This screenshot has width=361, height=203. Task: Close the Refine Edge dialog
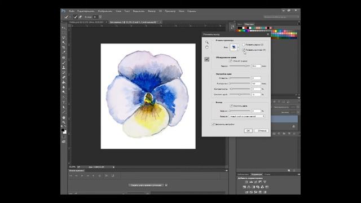click(x=268, y=34)
